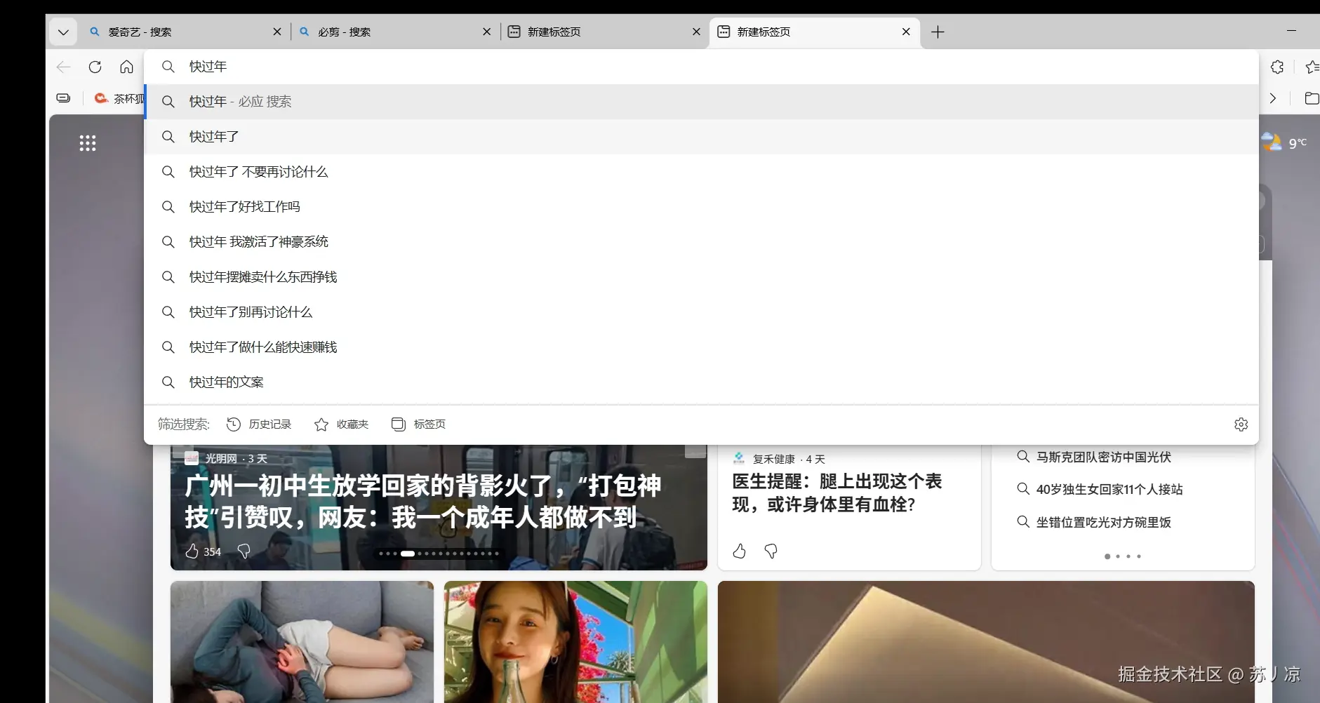This screenshot has width=1320, height=703.
Task: Focus the address bar containing 快过年
Action: (701, 67)
